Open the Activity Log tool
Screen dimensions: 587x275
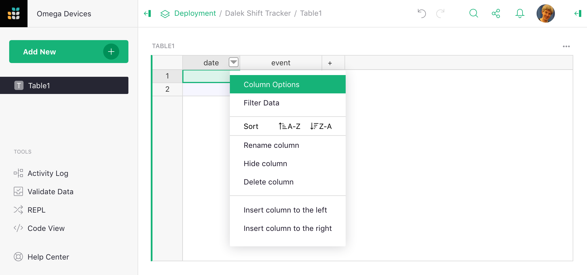click(x=48, y=173)
